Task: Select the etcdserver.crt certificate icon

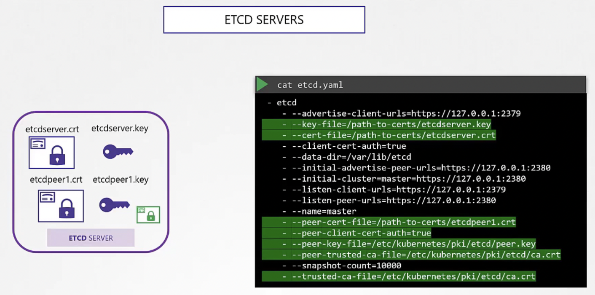Action: point(51,153)
